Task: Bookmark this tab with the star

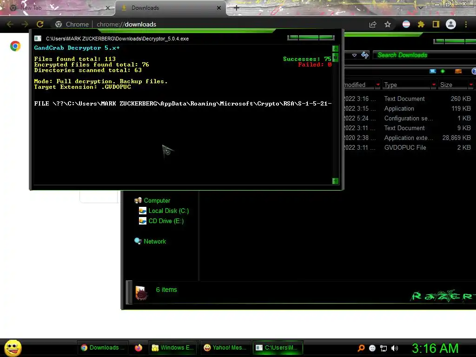Action: click(x=388, y=24)
